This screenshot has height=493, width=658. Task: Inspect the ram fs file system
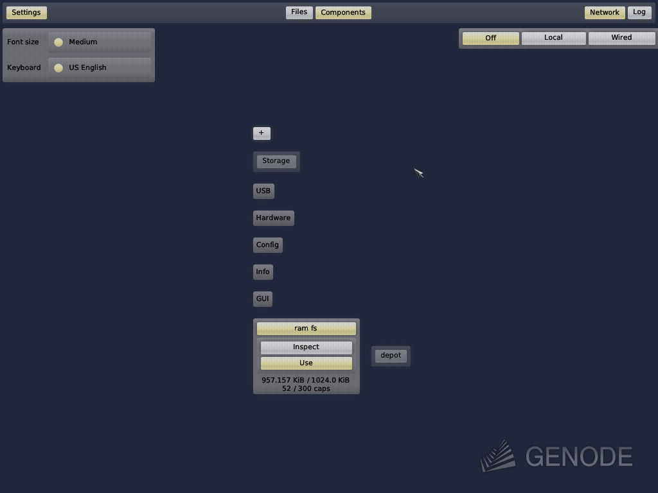pos(306,347)
